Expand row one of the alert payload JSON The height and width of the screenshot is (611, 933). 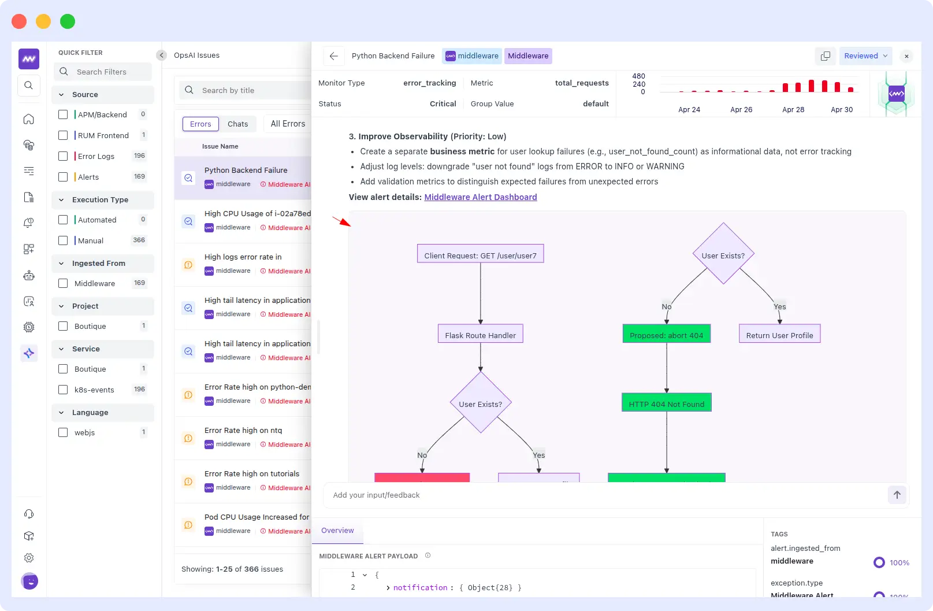click(x=364, y=575)
